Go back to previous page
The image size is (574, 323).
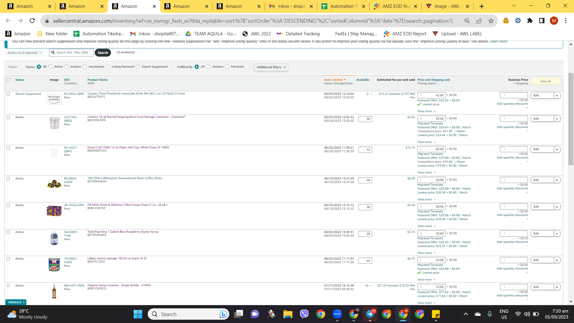pyautogui.click(x=8, y=21)
